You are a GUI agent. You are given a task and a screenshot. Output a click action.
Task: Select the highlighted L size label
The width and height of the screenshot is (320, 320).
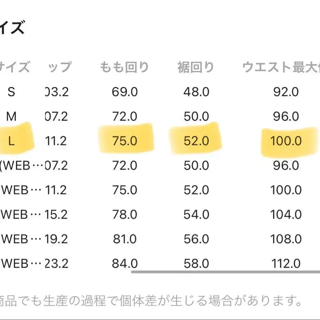[x=12, y=141]
